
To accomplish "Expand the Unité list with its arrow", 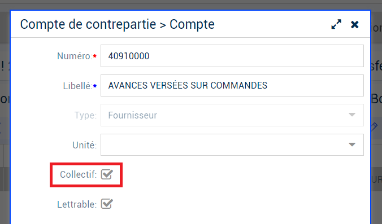I will click(352, 144).
